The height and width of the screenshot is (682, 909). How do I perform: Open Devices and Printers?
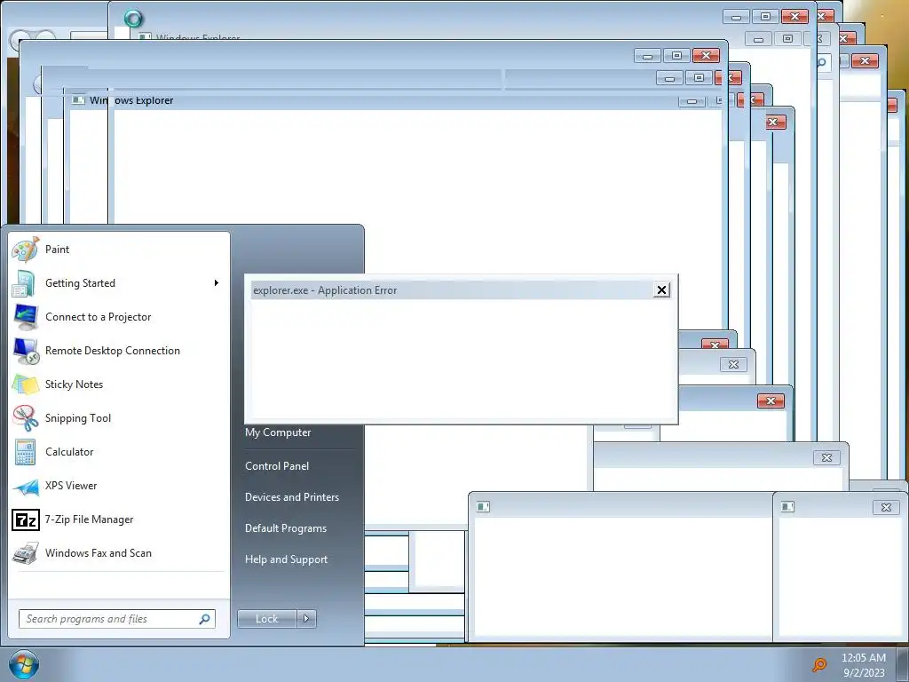tap(291, 497)
